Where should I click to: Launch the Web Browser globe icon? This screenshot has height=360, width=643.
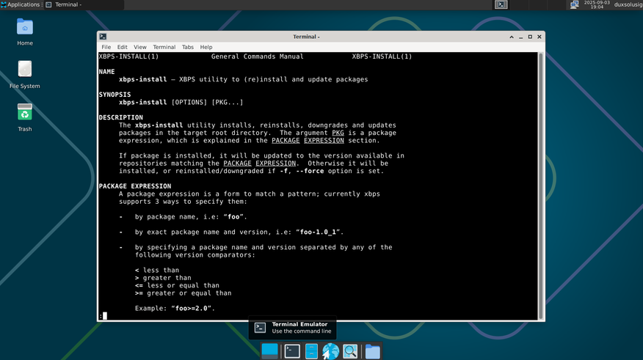(330, 351)
